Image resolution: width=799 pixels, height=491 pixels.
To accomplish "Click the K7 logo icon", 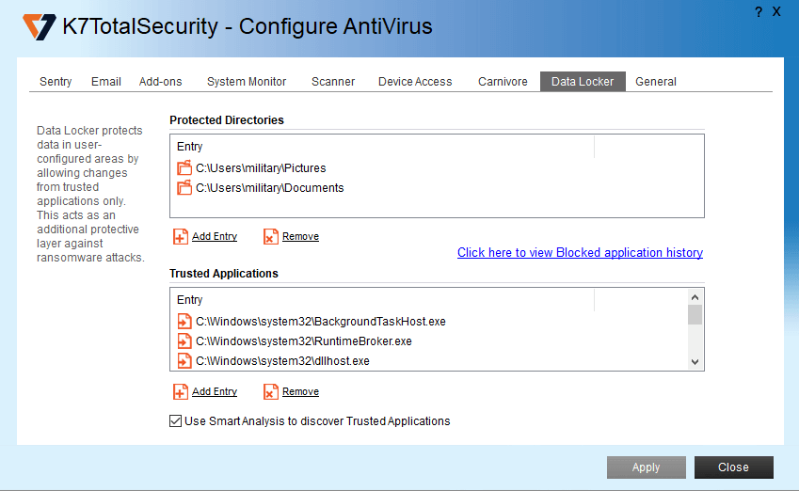I will [40, 25].
